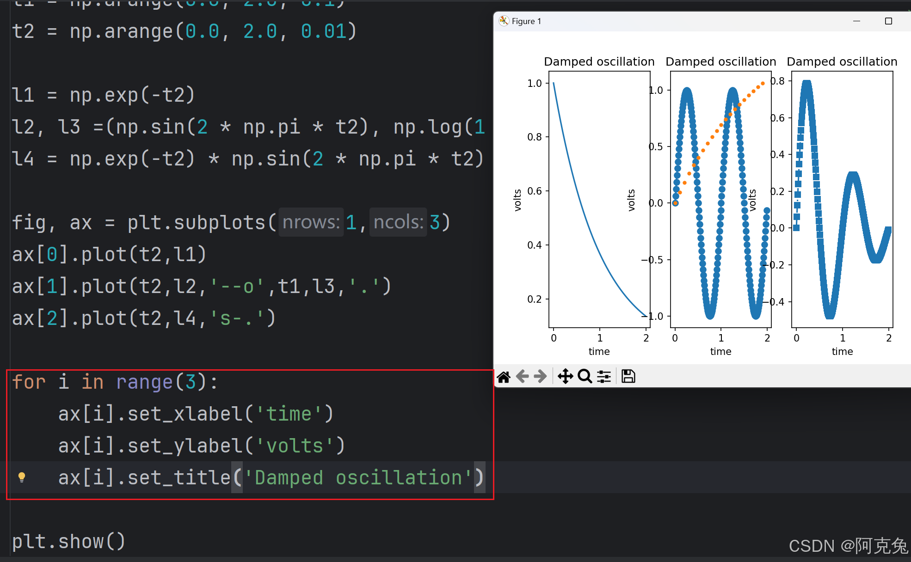Click the rightmost Damped oscillation plot area

pos(842,199)
